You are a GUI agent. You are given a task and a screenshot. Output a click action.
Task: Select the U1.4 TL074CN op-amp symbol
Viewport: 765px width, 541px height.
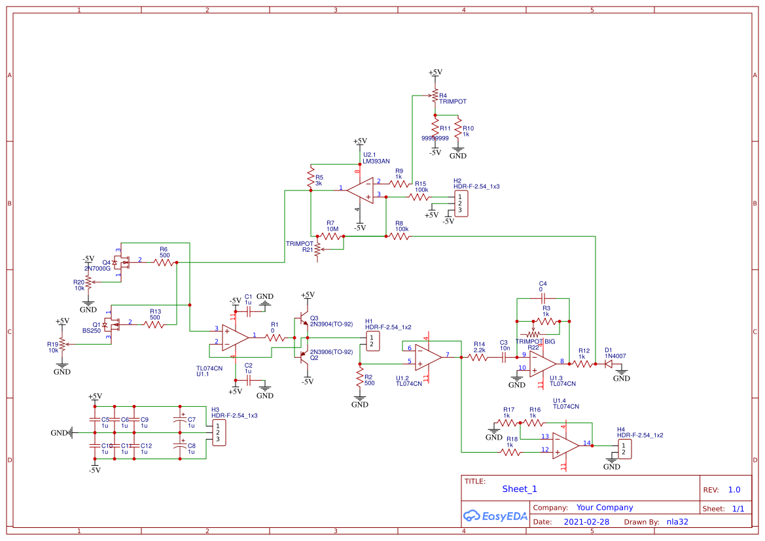coord(566,445)
